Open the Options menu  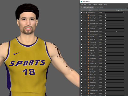100,5
